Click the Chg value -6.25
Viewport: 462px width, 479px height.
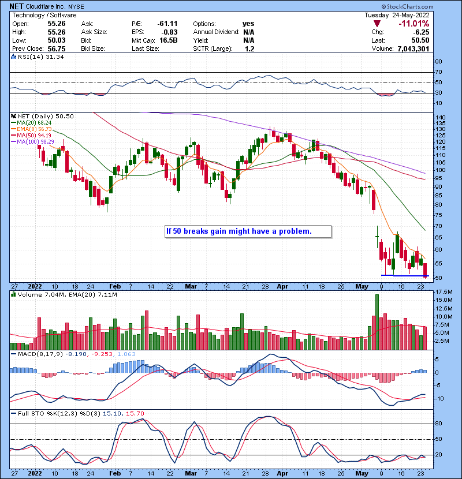[x=421, y=32]
